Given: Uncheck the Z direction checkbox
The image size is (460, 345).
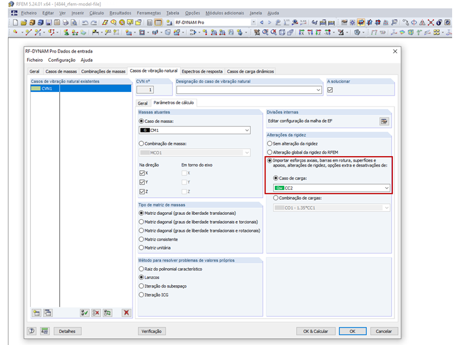Looking at the screenshot, I should 142,192.
